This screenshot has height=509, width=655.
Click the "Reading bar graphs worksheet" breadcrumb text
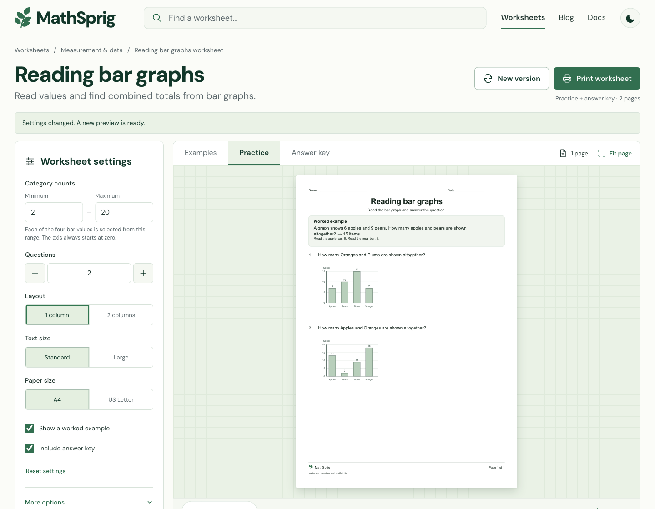[x=179, y=50]
